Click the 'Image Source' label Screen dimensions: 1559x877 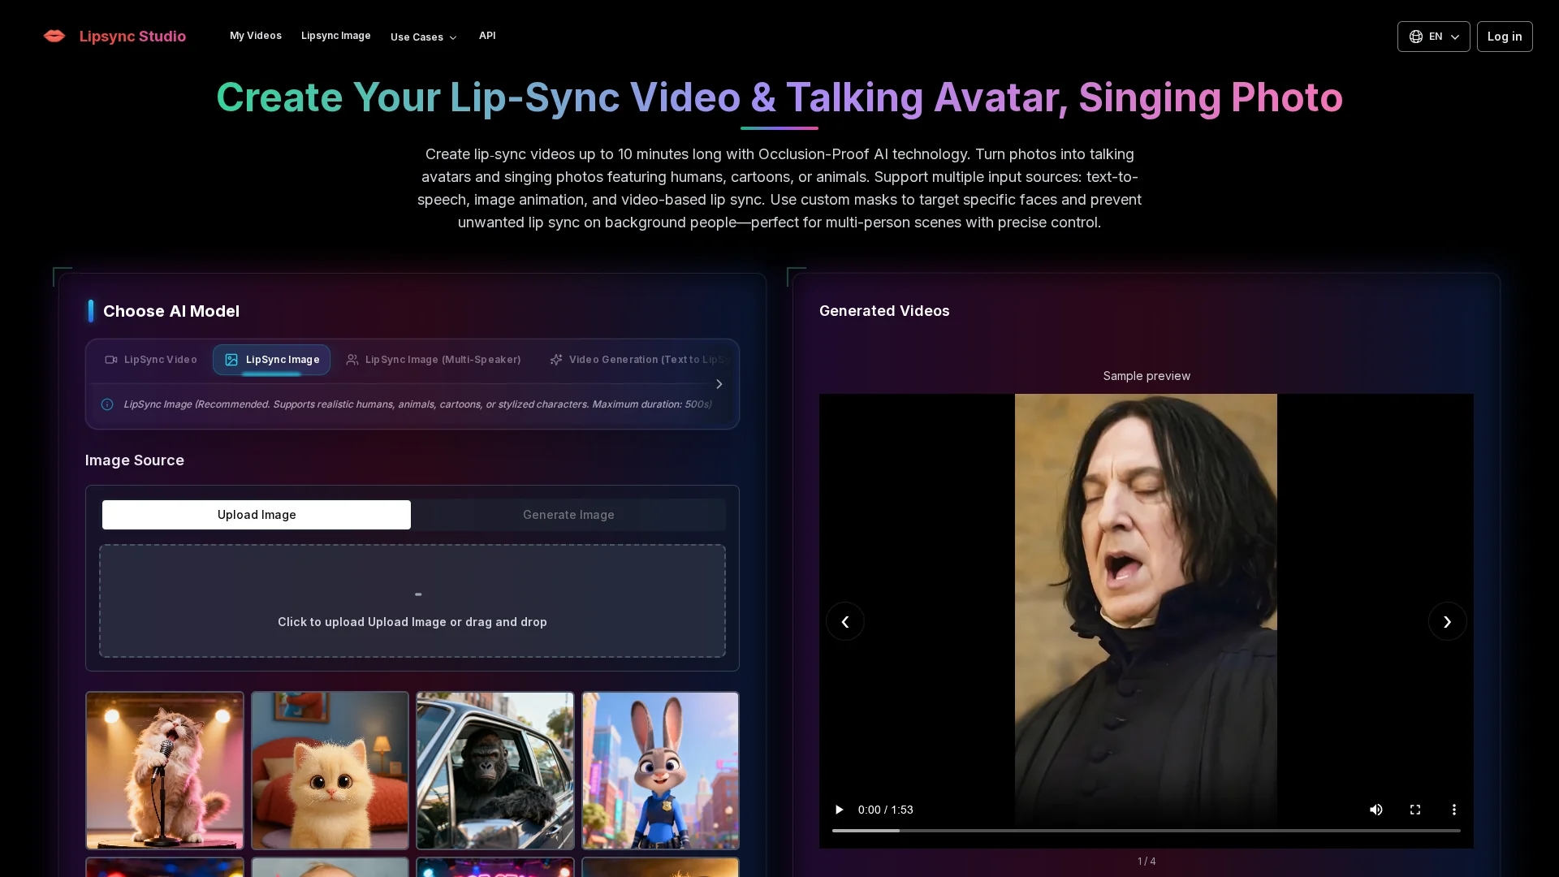tap(135, 460)
